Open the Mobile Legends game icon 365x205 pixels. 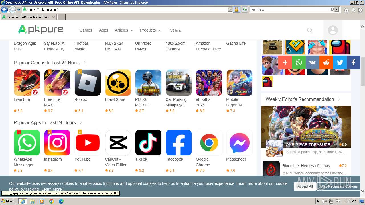point(240,83)
